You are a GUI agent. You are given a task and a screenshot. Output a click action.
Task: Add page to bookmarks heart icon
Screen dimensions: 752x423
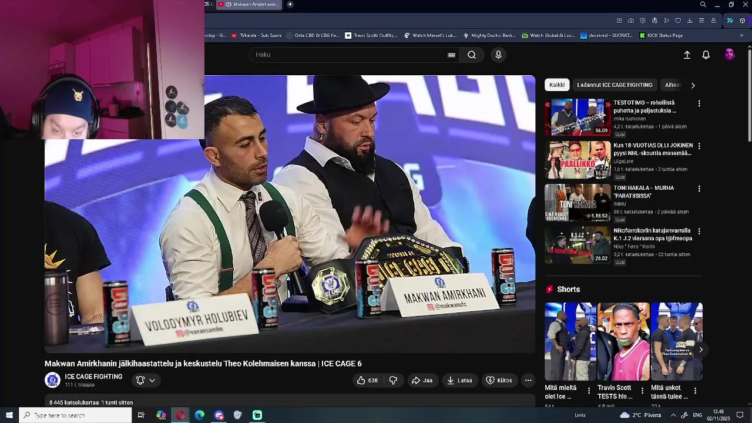[678, 21]
